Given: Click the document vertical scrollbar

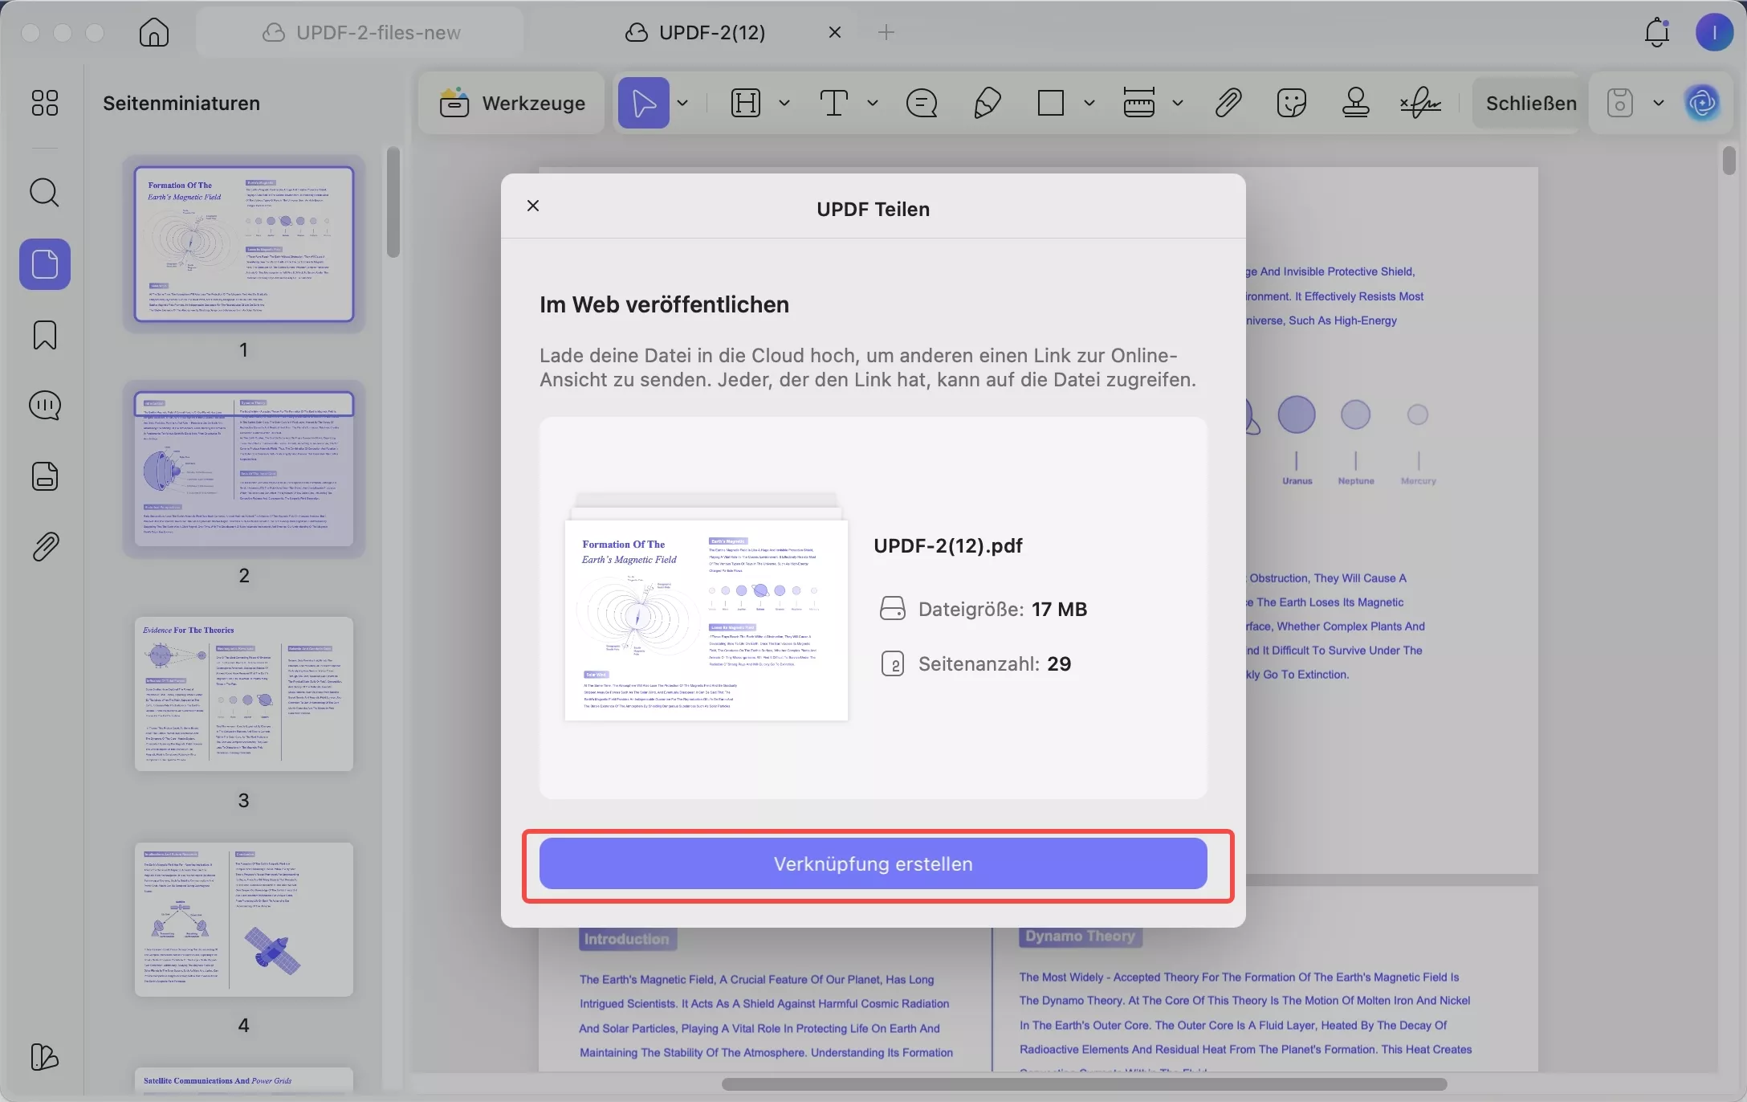Looking at the screenshot, I should coord(1729,159).
